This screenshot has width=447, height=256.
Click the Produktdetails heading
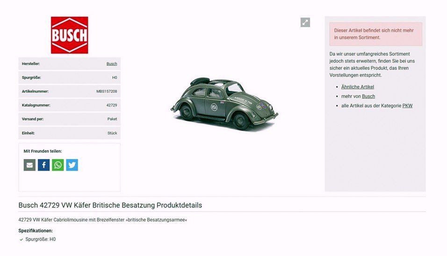coord(110,205)
